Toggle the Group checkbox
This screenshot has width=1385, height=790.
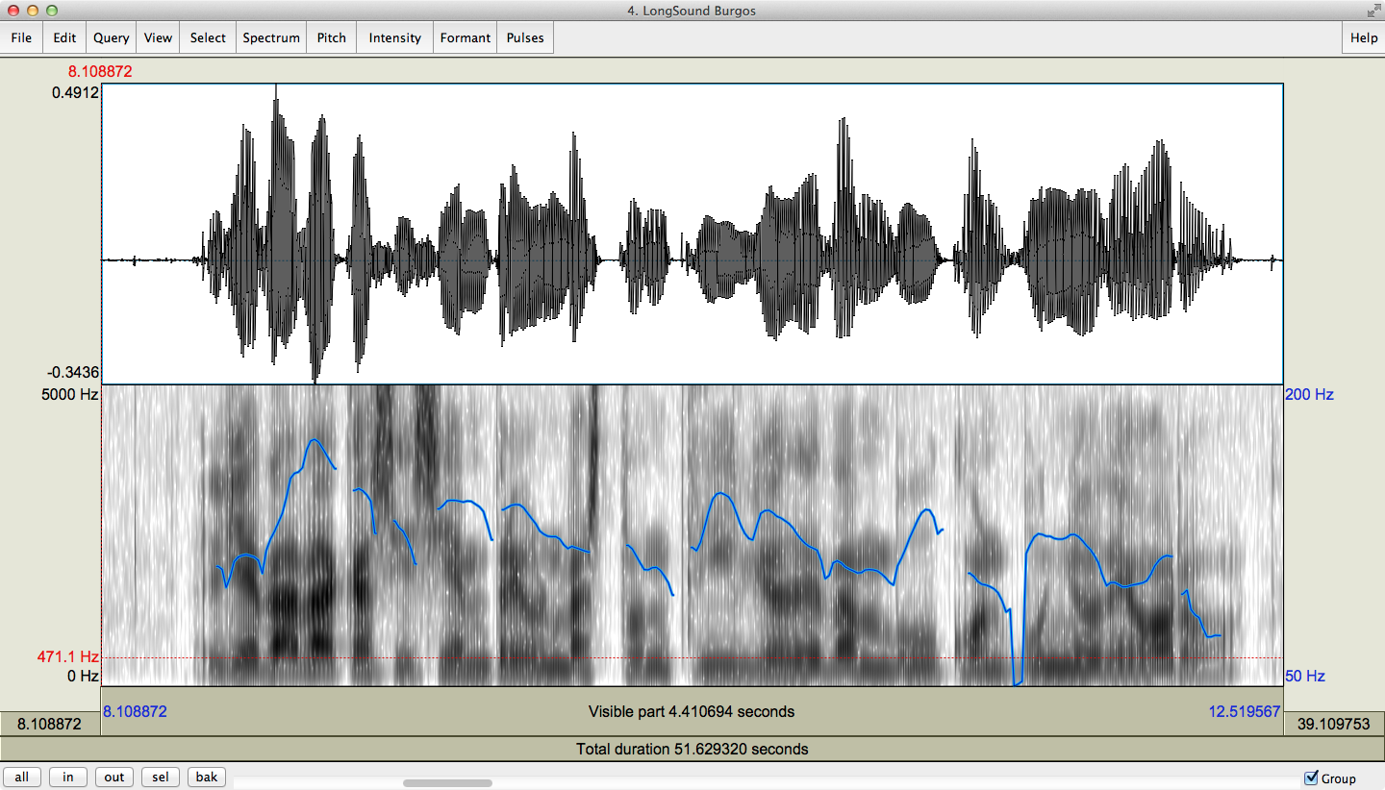pyautogui.click(x=1311, y=778)
